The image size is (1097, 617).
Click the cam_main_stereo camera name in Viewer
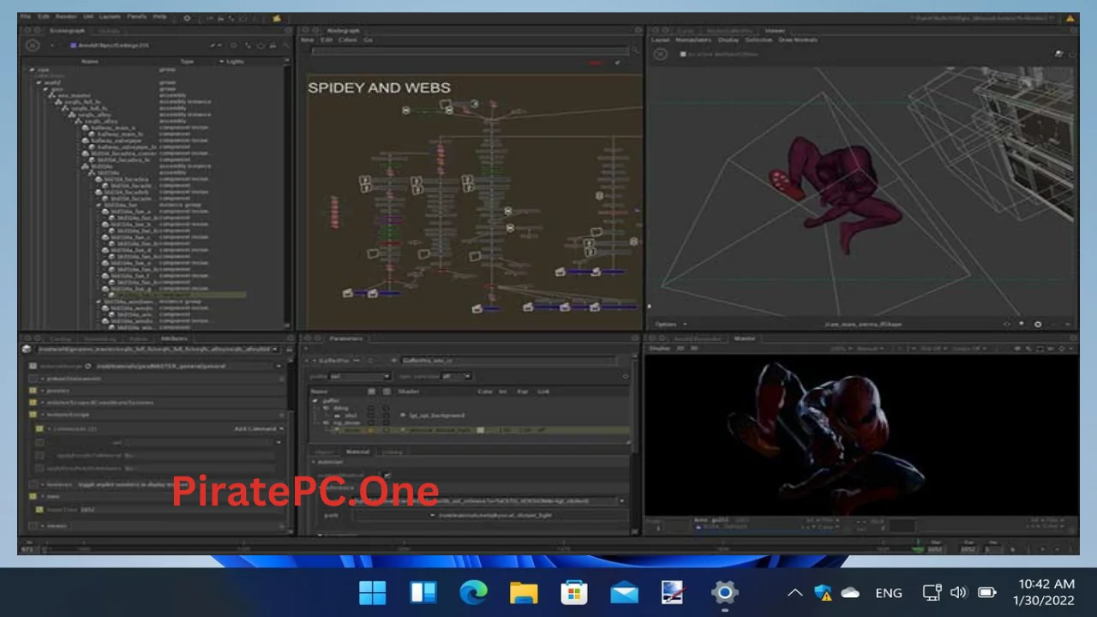(x=864, y=324)
